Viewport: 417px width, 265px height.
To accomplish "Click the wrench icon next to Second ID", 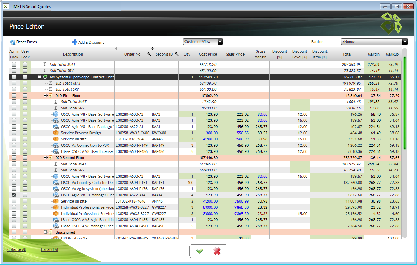I will point(177,54).
